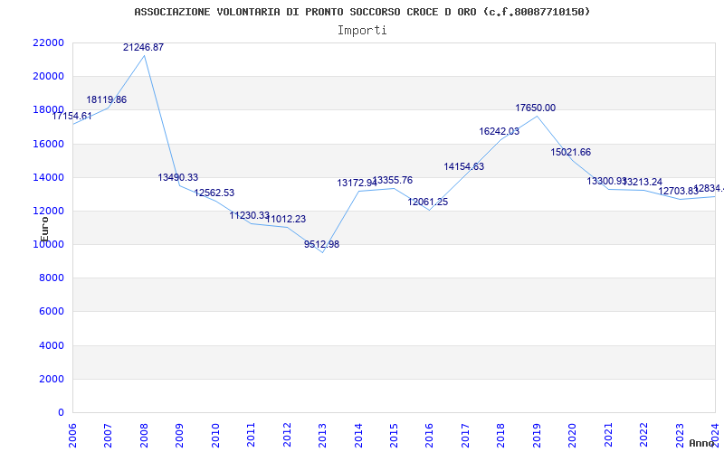Click the 2012 x-axis year label

point(287,435)
